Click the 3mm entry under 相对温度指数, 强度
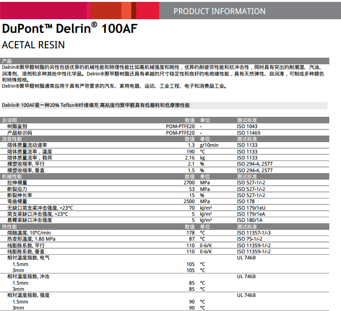This screenshot has width=341, height=311. pos(18,308)
